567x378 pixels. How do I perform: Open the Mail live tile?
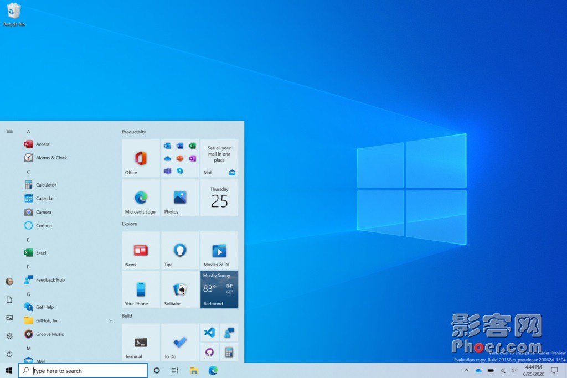219,158
